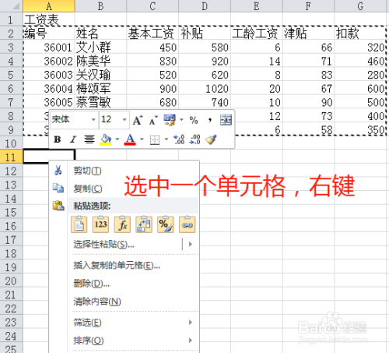Image resolution: width=389 pixels, height=353 pixels.
Task: Select Paste Formulas fx icon
Action: 122,224
